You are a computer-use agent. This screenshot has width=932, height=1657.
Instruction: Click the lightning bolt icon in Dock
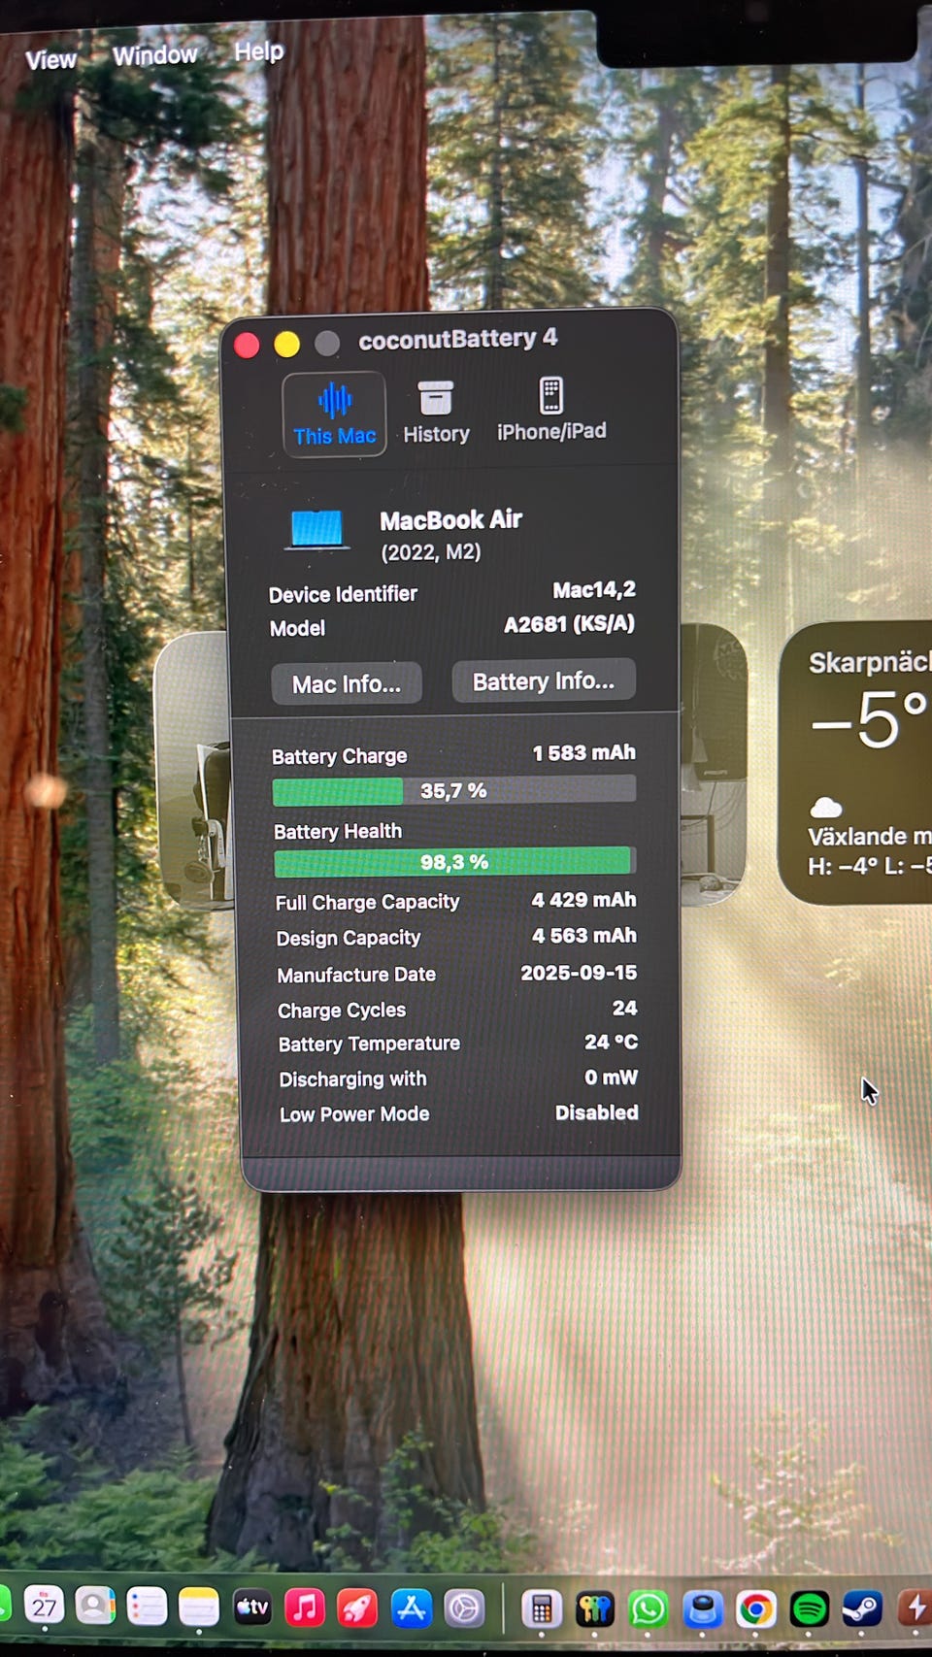(915, 1608)
